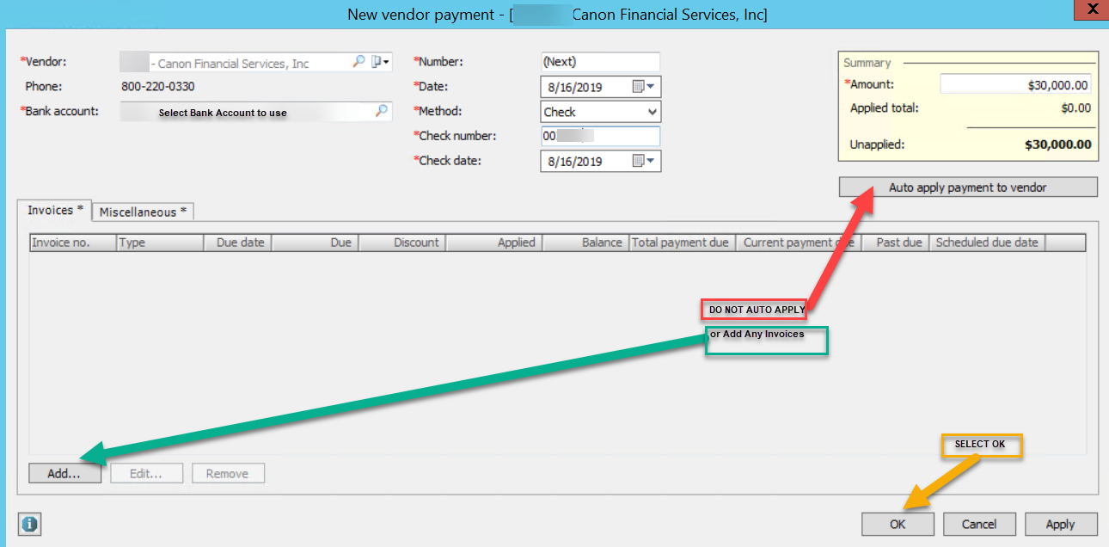Click the Applied total value $0.00
This screenshot has width=1109, height=547.
(1076, 108)
